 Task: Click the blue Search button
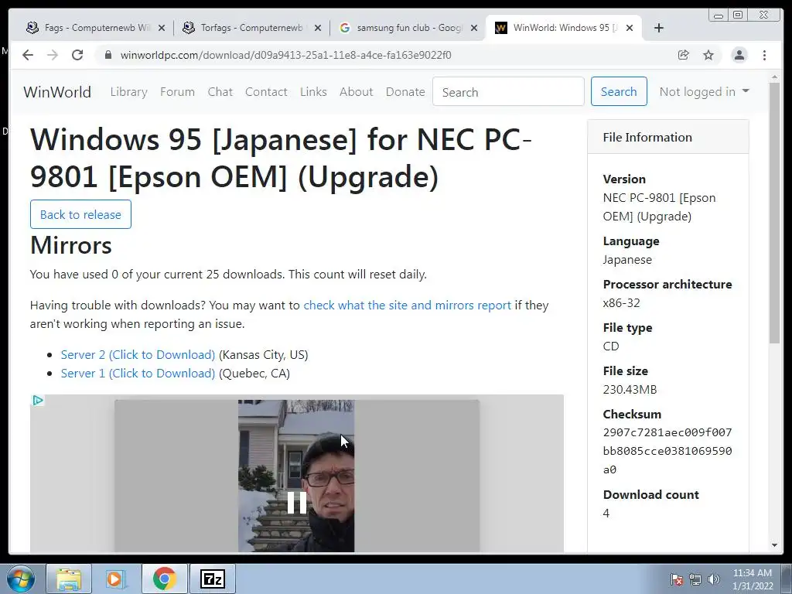coord(619,91)
